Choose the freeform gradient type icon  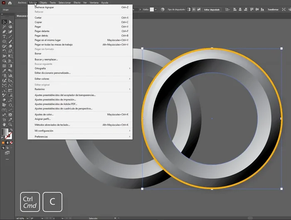pyautogui.click(x=198, y=9)
